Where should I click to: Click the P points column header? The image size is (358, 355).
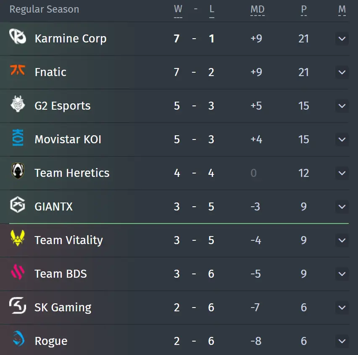coord(304,10)
